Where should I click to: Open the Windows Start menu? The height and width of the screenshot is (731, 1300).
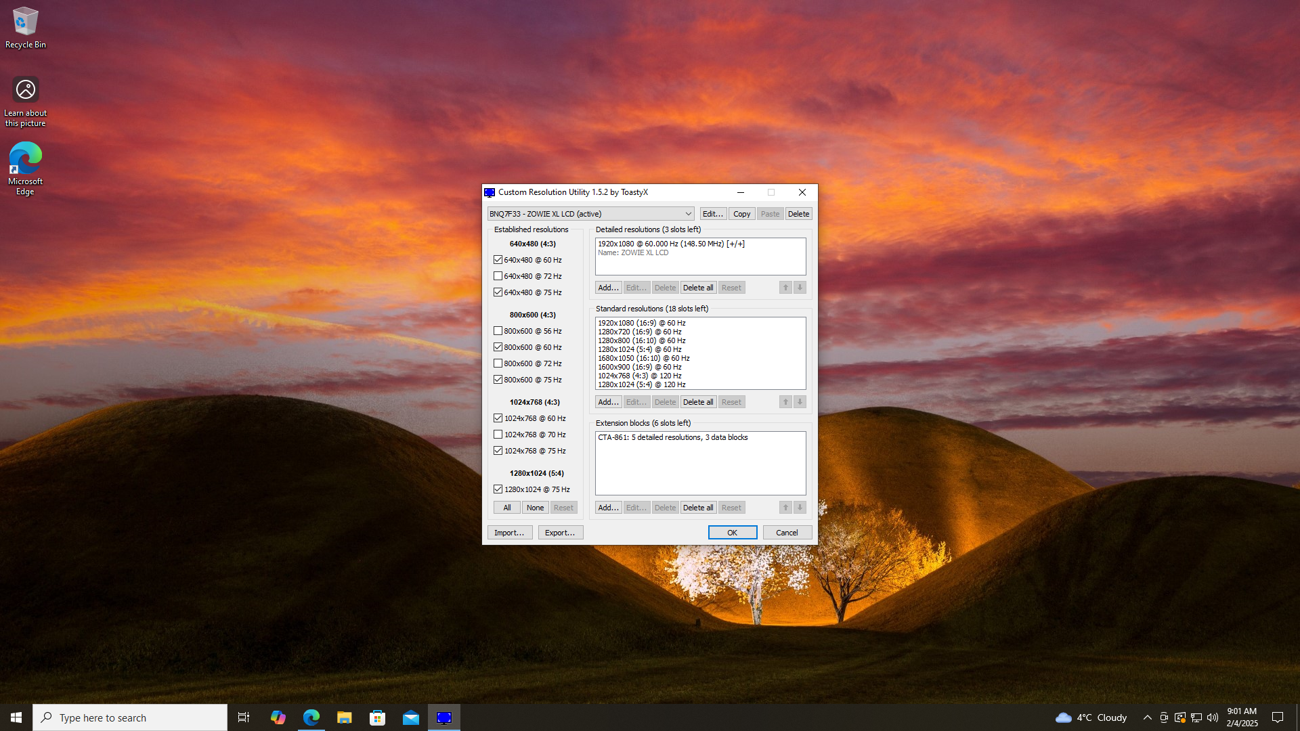(16, 717)
